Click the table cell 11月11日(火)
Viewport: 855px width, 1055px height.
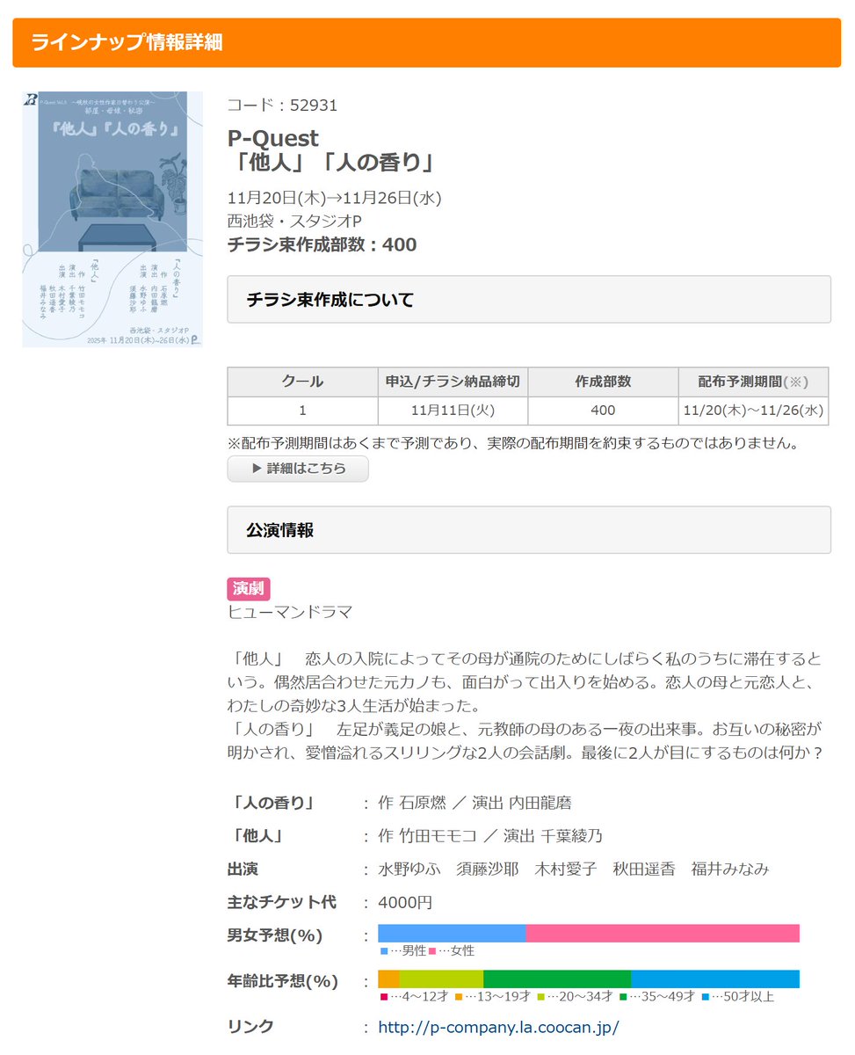tap(453, 411)
